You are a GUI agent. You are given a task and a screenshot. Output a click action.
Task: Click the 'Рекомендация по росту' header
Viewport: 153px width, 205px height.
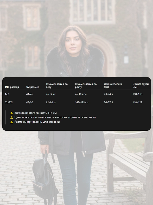[86, 85]
